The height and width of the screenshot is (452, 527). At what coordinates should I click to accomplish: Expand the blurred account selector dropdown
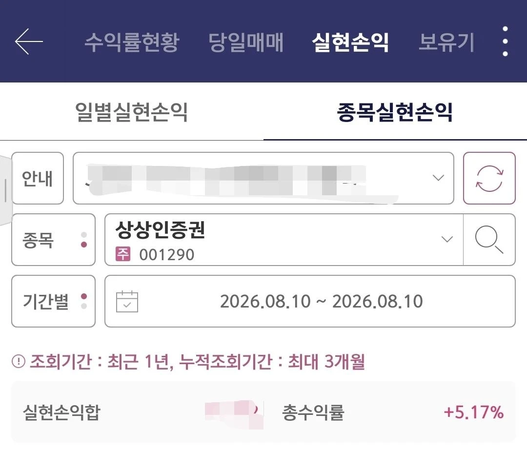263,178
